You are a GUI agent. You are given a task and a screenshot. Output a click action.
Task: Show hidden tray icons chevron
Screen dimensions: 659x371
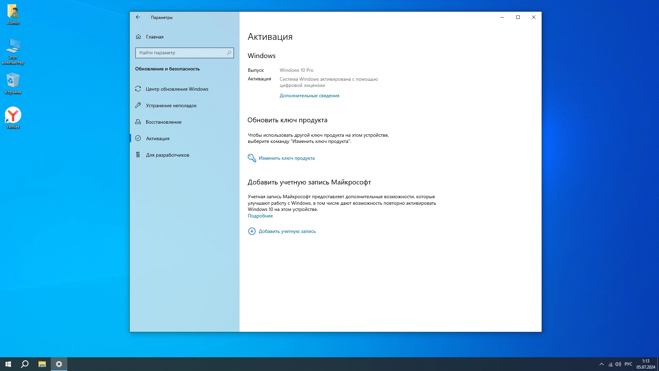coord(601,364)
